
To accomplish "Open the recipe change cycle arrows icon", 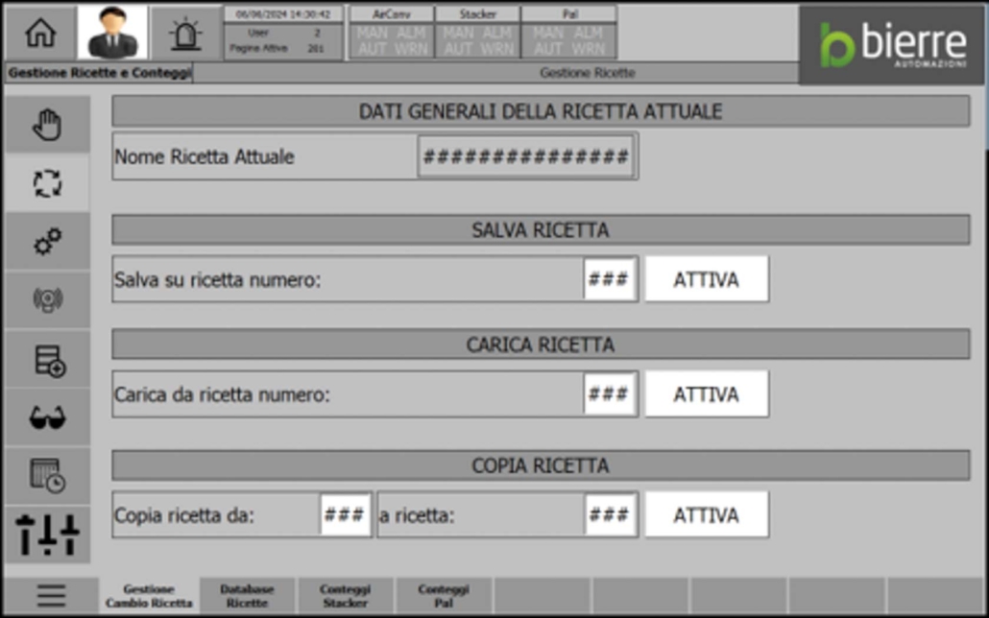I will [x=47, y=183].
